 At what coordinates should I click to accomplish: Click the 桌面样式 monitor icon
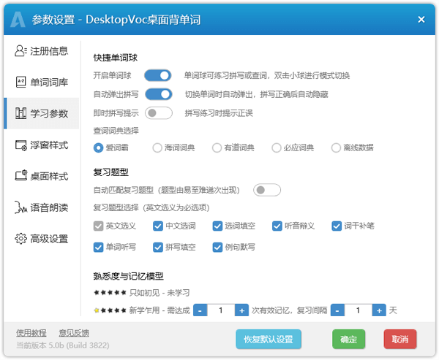coord(21,175)
